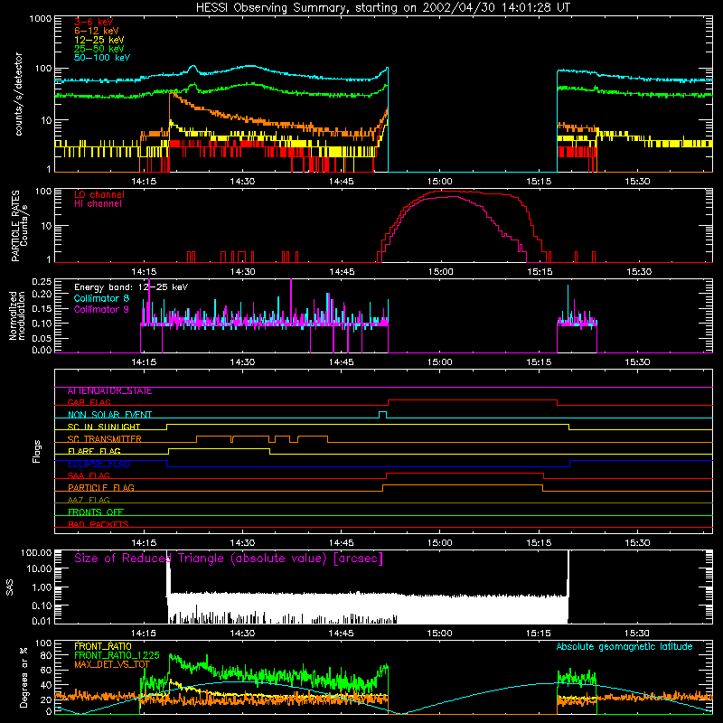Viewport: 723px width, 723px height.
Task: Select the 3-6 keV legend label
Action: 94,22
